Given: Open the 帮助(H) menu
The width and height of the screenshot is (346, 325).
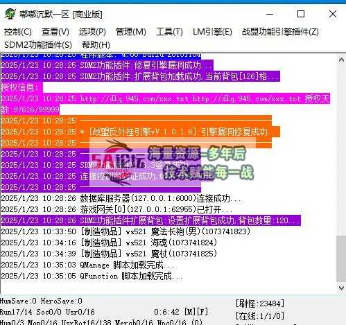Looking at the screenshot, I should [x=96, y=45].
